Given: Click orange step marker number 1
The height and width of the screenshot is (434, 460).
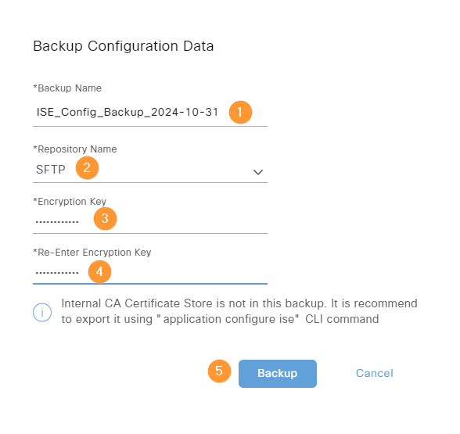Looking at the screenshot, I should tap(240, 113).
